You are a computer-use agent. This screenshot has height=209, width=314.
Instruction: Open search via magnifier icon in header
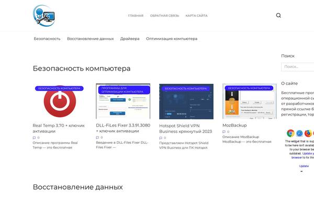278,15
